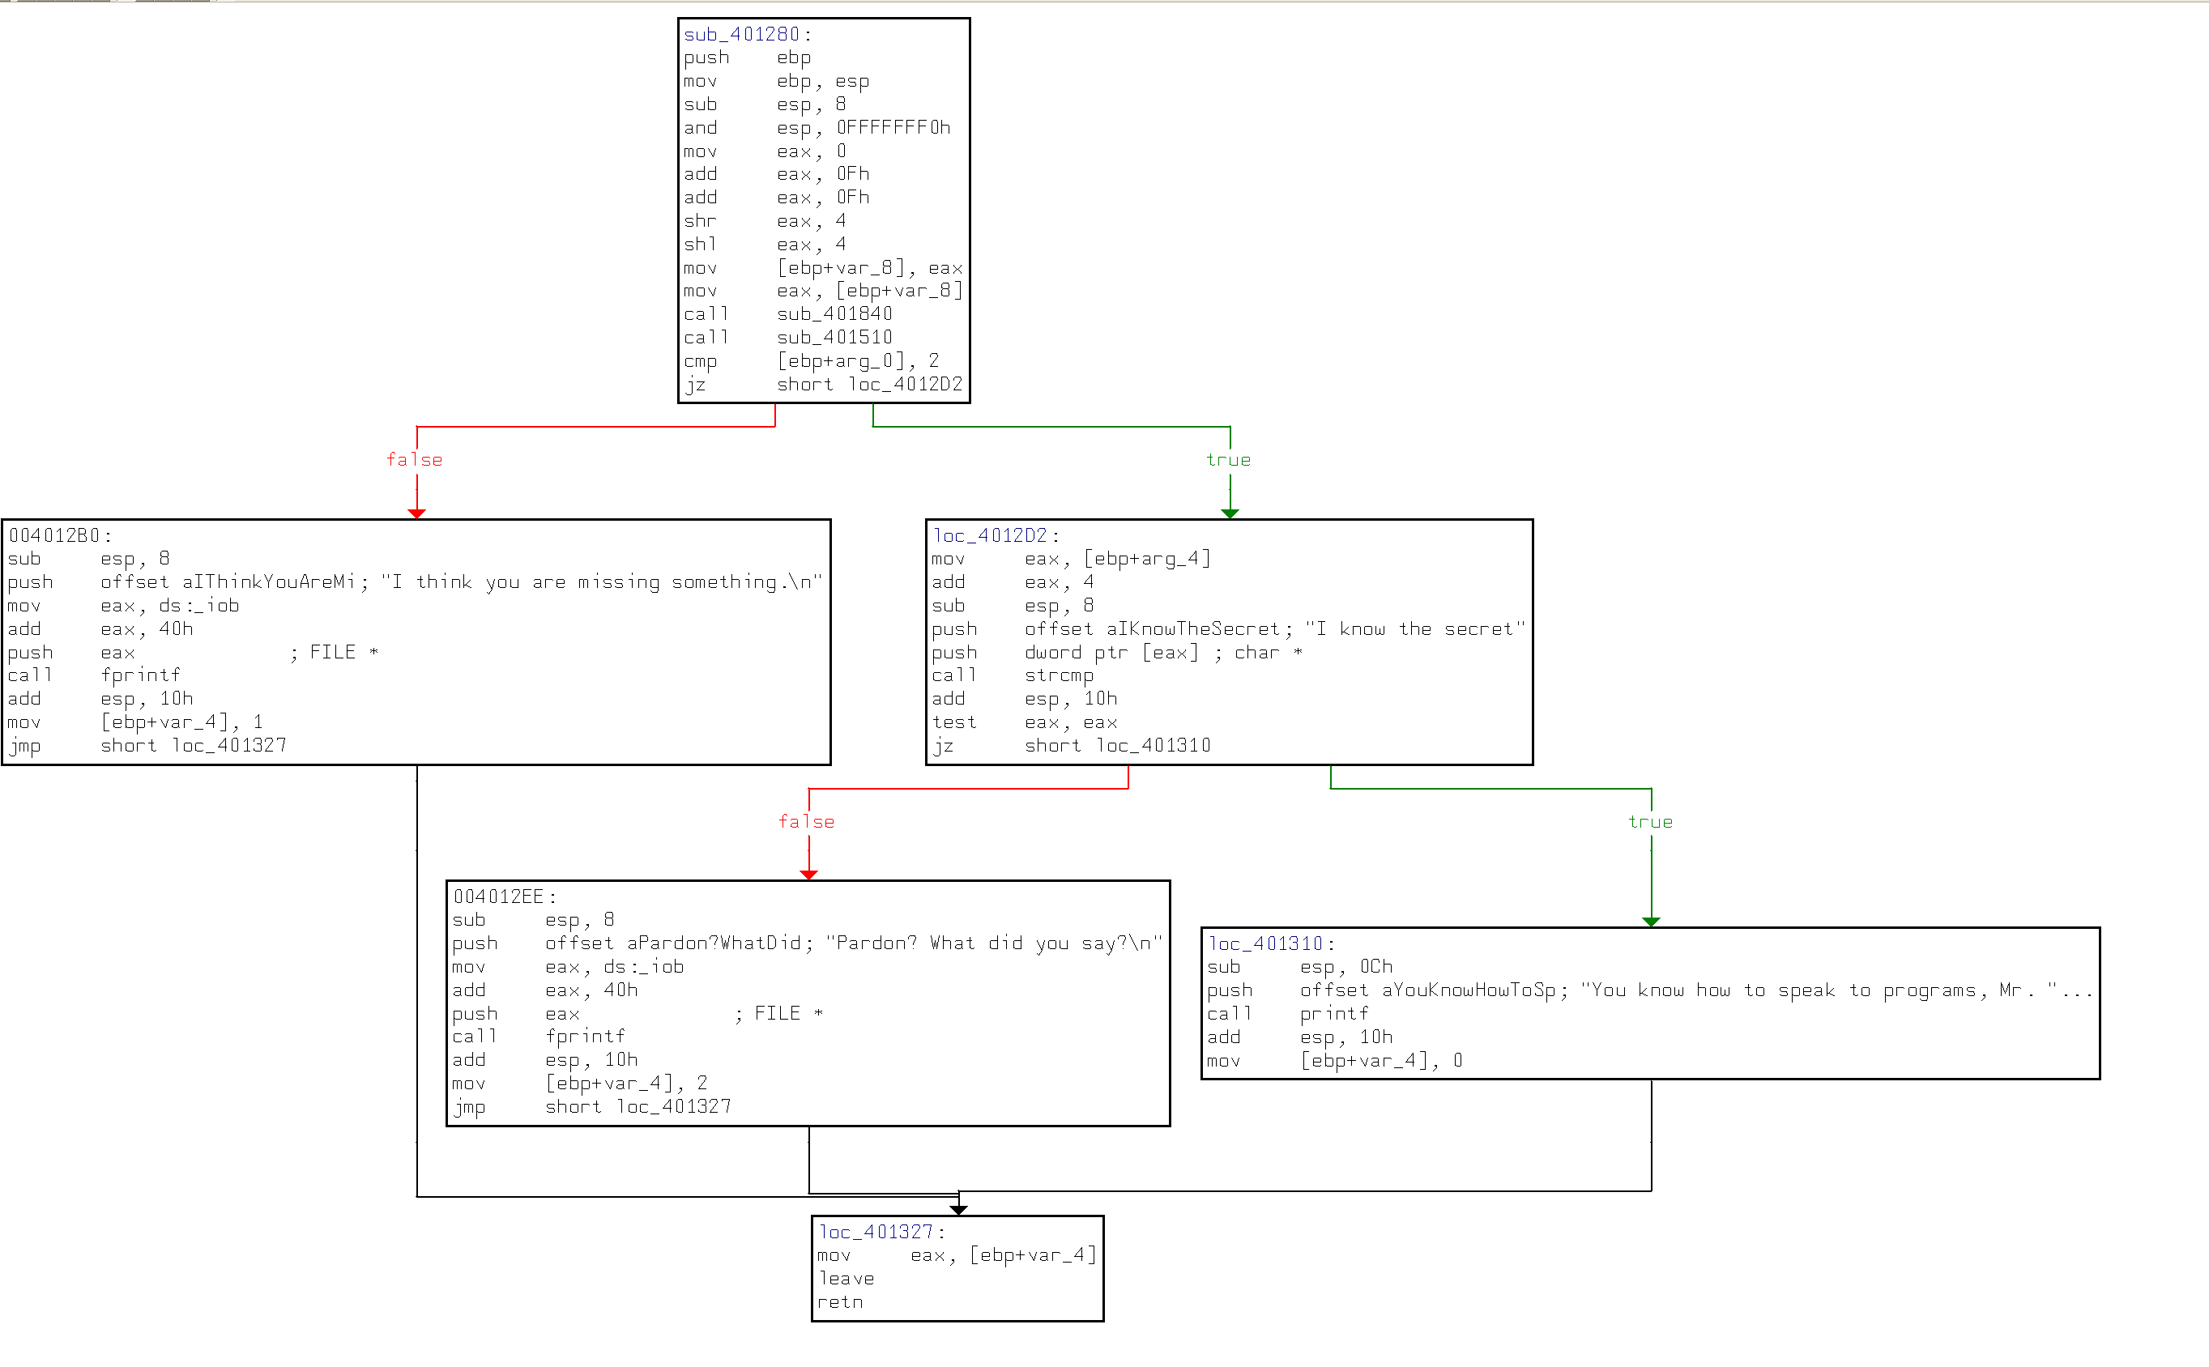The image size is (2209, 1367).
Task: Click 'false' edge label above block 004012EE
Action: click(x=808, y=822)
